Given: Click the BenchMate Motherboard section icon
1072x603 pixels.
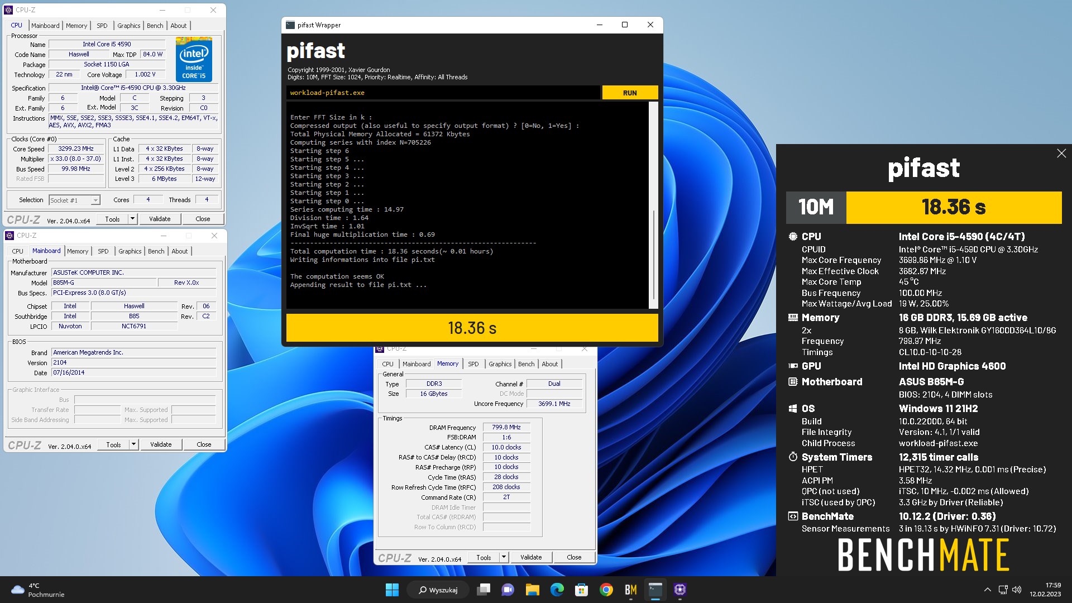Looking at the screenshot, I should point(793,381).
